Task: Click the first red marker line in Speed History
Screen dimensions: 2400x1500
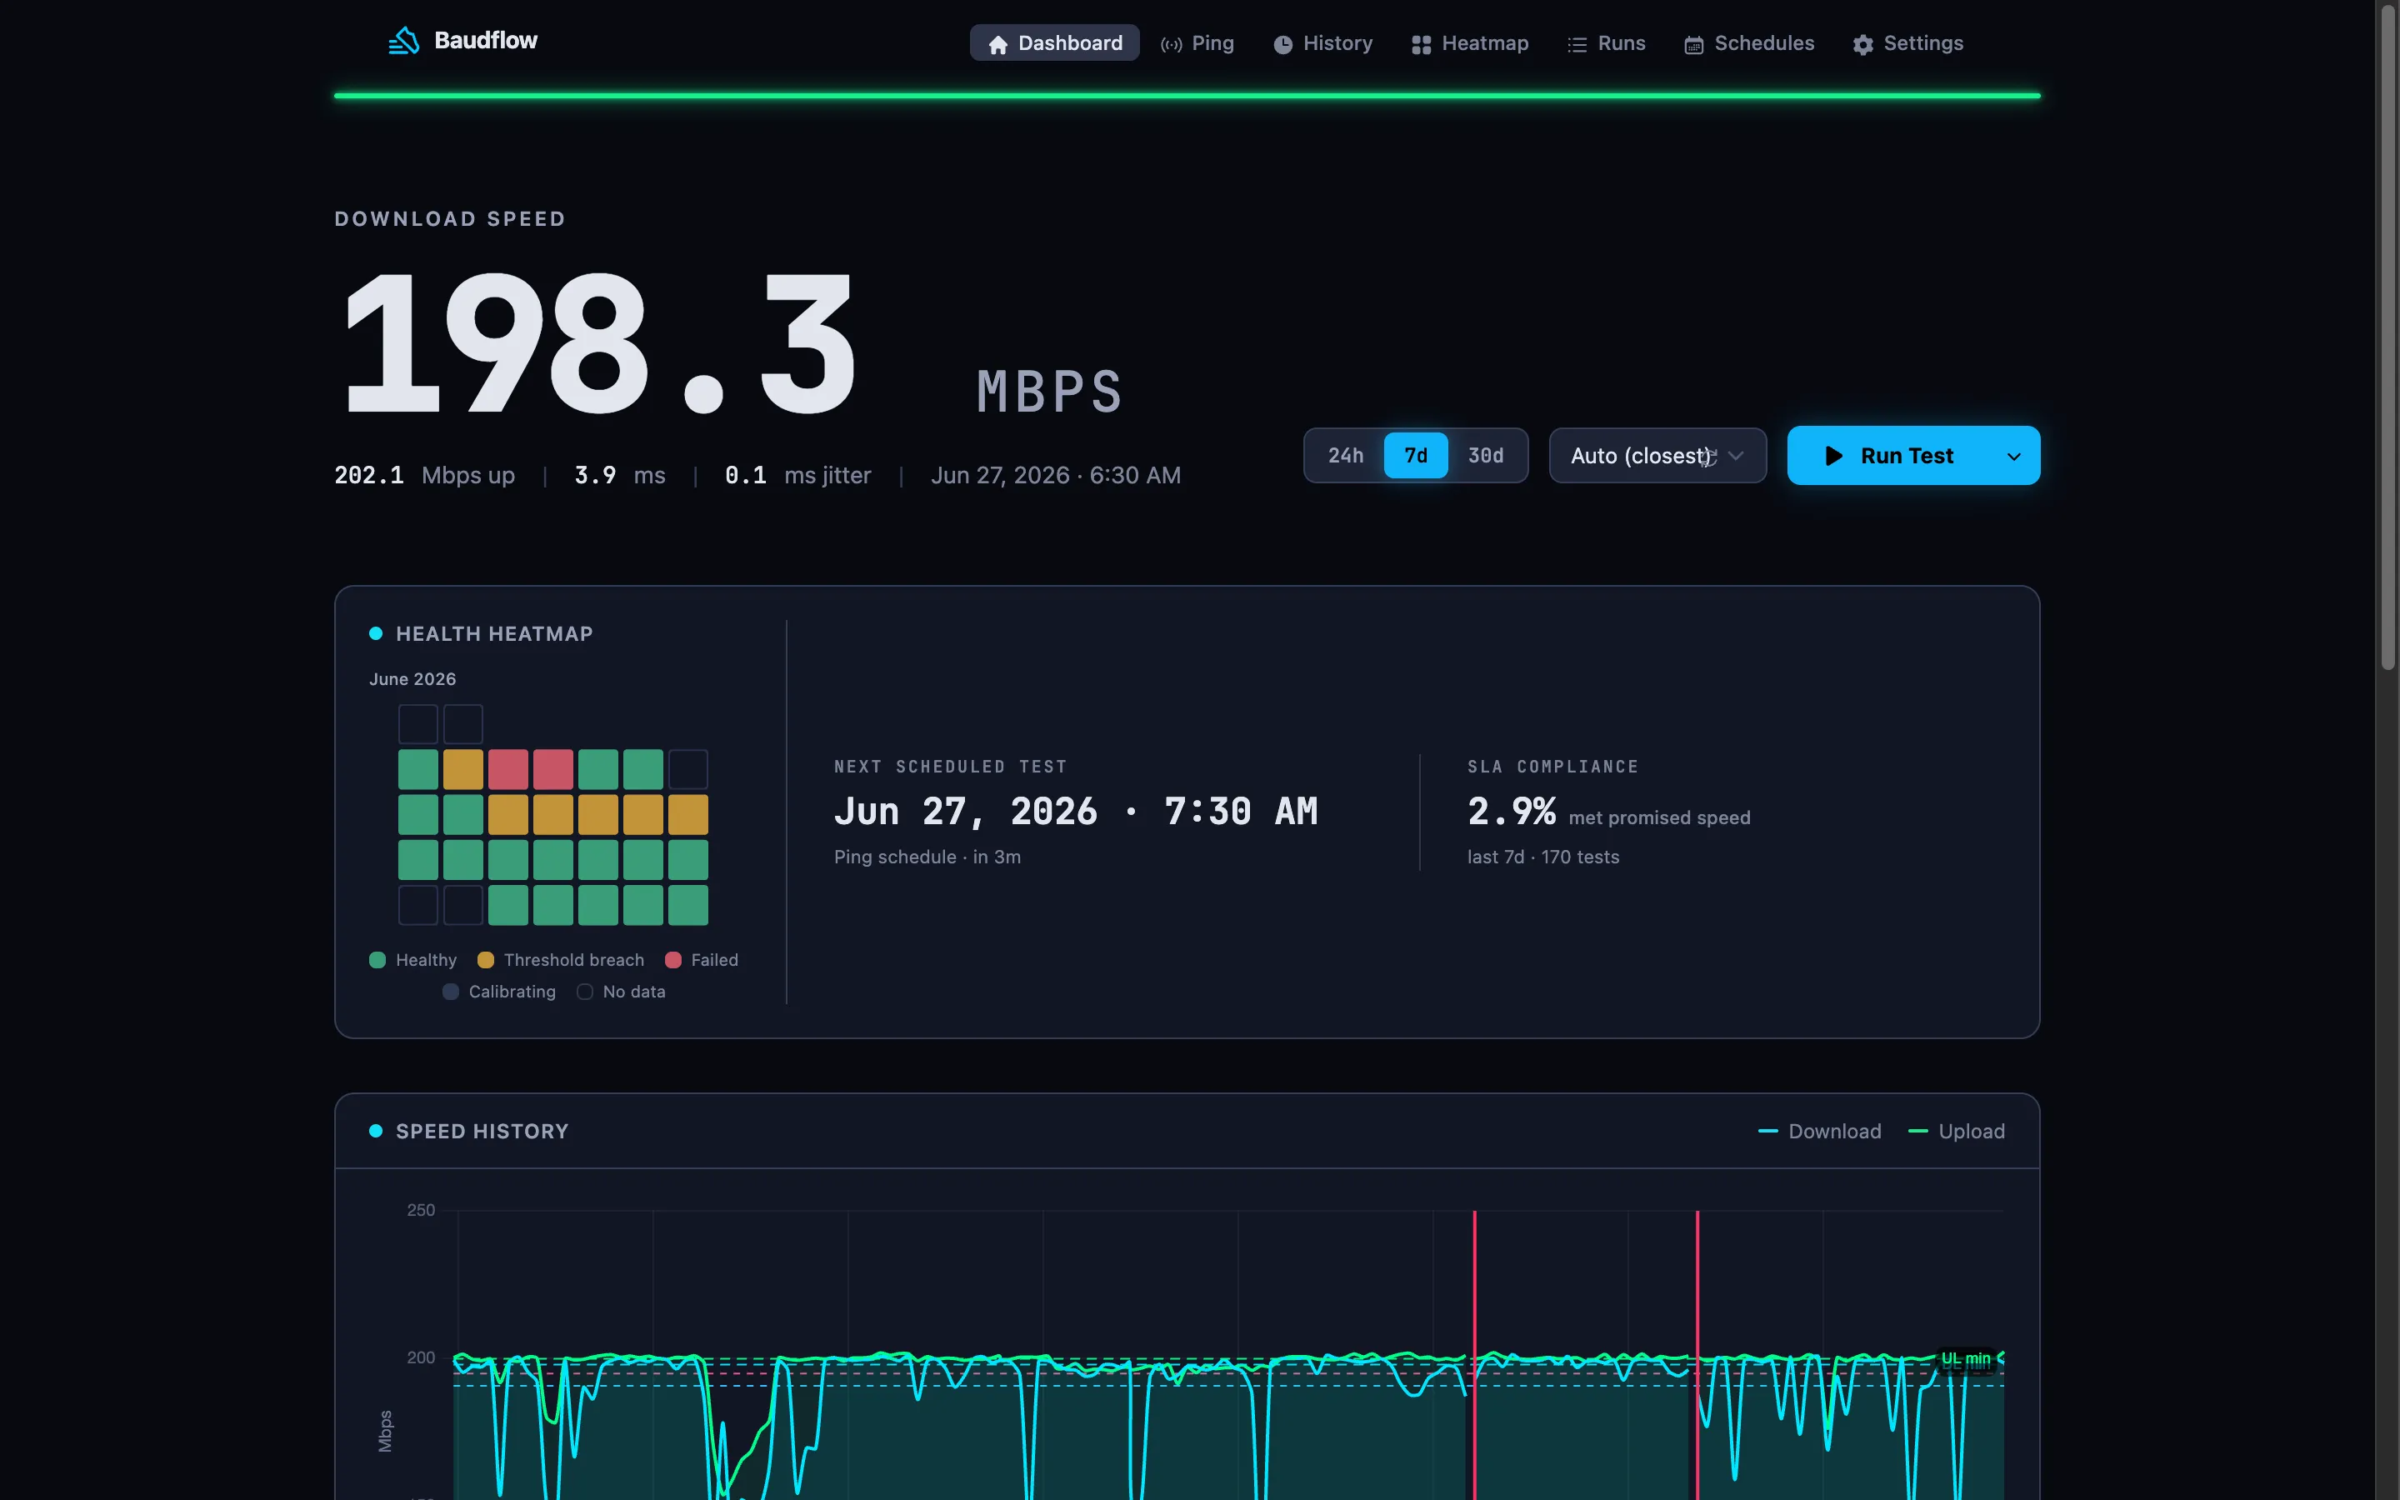Action: tap(1473, 1354)
